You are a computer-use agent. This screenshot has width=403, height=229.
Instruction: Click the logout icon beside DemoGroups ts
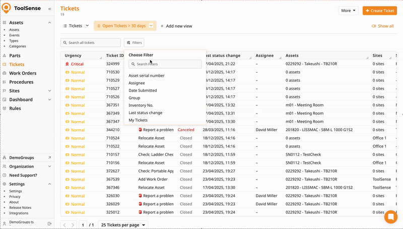click(49, 223)
